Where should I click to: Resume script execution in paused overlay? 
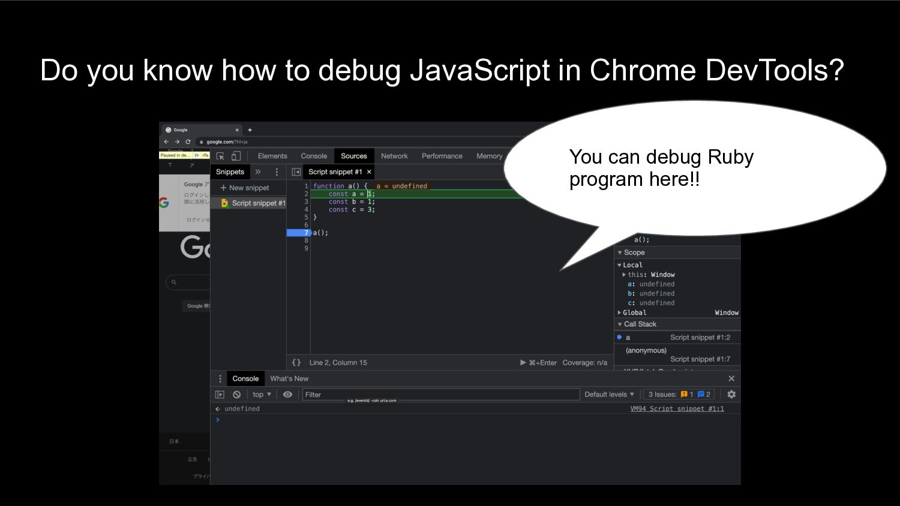[x=197, y=155]
